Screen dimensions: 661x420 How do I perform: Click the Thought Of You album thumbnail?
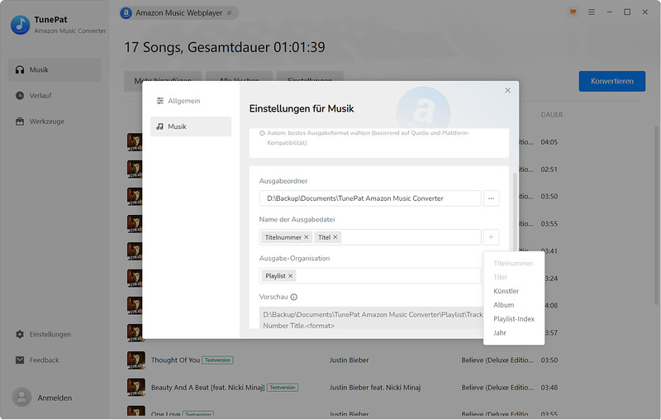[x=136, y=360]
